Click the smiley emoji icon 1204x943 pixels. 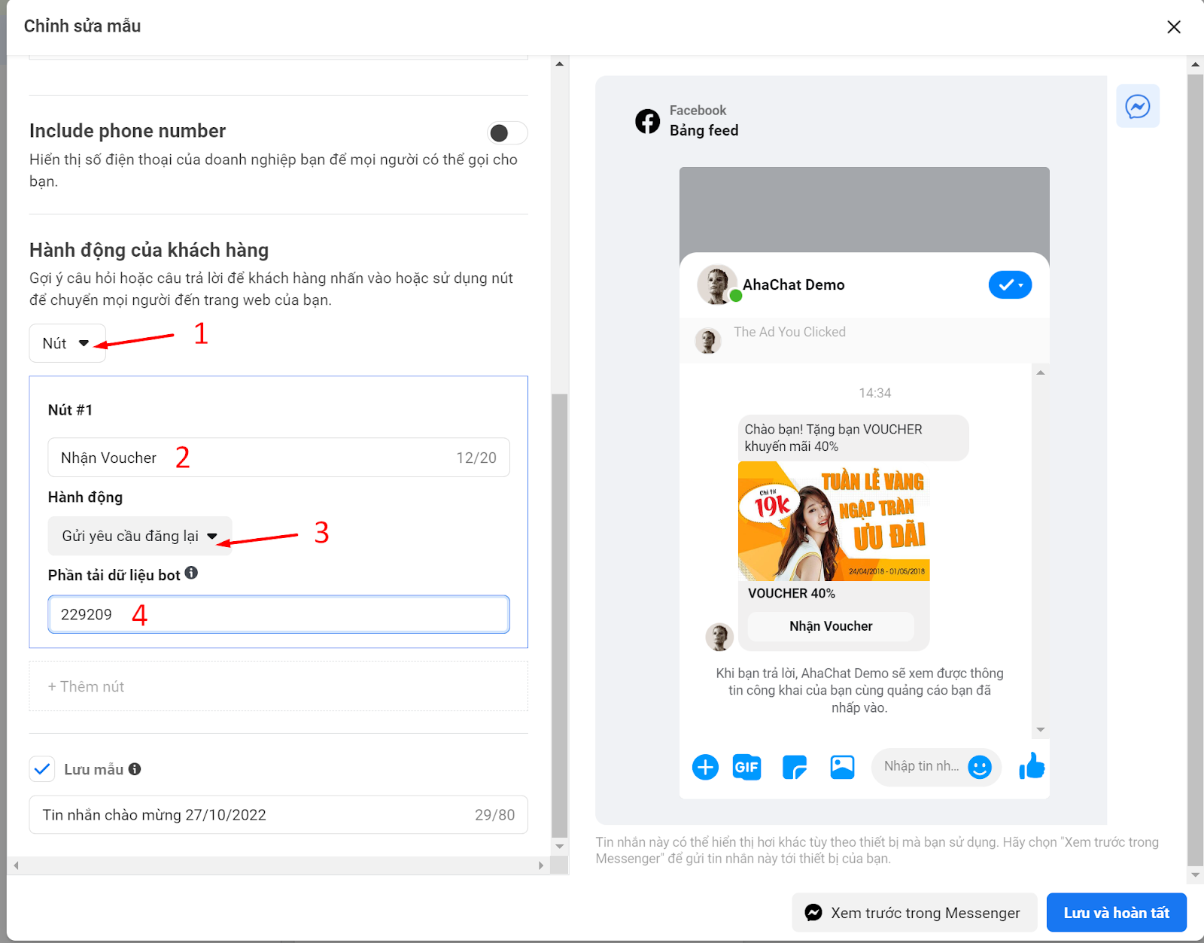(x=979, y=767)
